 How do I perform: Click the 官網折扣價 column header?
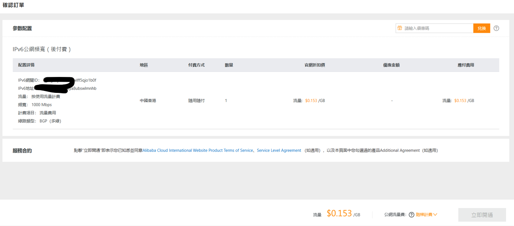pyautogui.click(x=315, y=65)
